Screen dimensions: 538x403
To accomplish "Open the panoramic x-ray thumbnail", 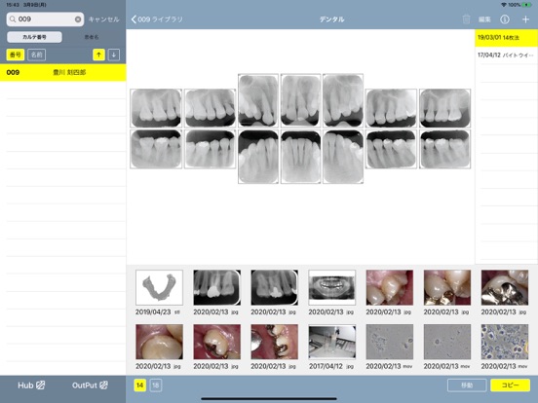I will [331, 287].
